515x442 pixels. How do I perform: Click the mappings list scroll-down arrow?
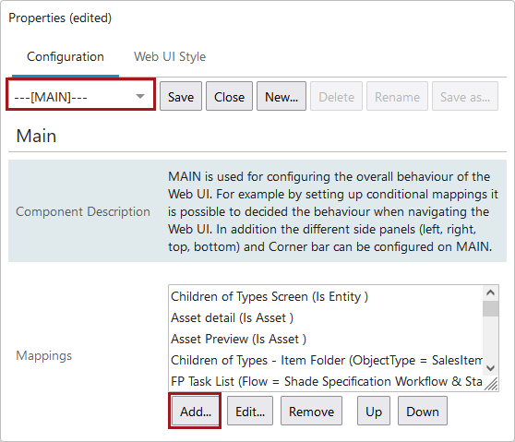(x=490, y=368)
